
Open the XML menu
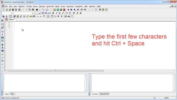86,6
